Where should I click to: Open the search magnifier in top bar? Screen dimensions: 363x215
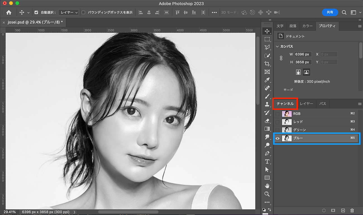(344, 13)
